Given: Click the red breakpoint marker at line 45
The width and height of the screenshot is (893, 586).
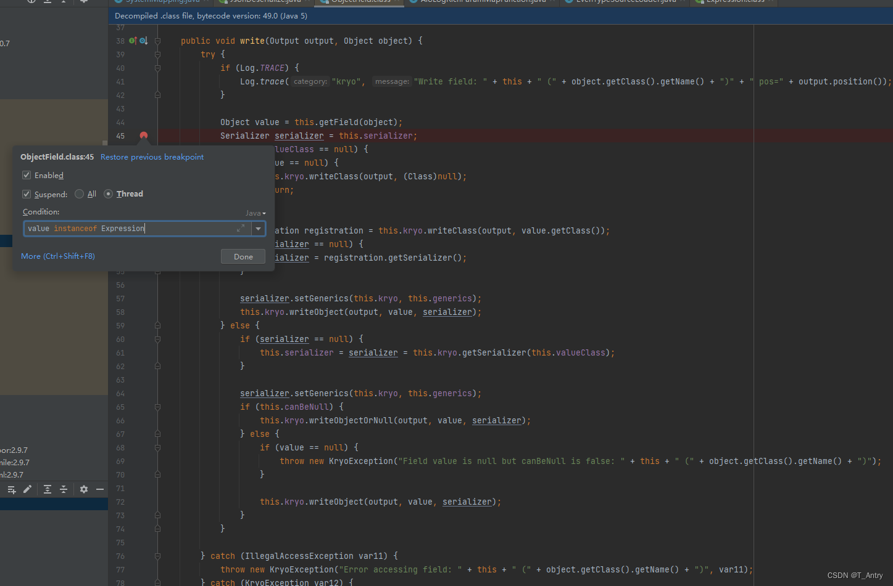Looking at the screenshot, I should point(144,136).
